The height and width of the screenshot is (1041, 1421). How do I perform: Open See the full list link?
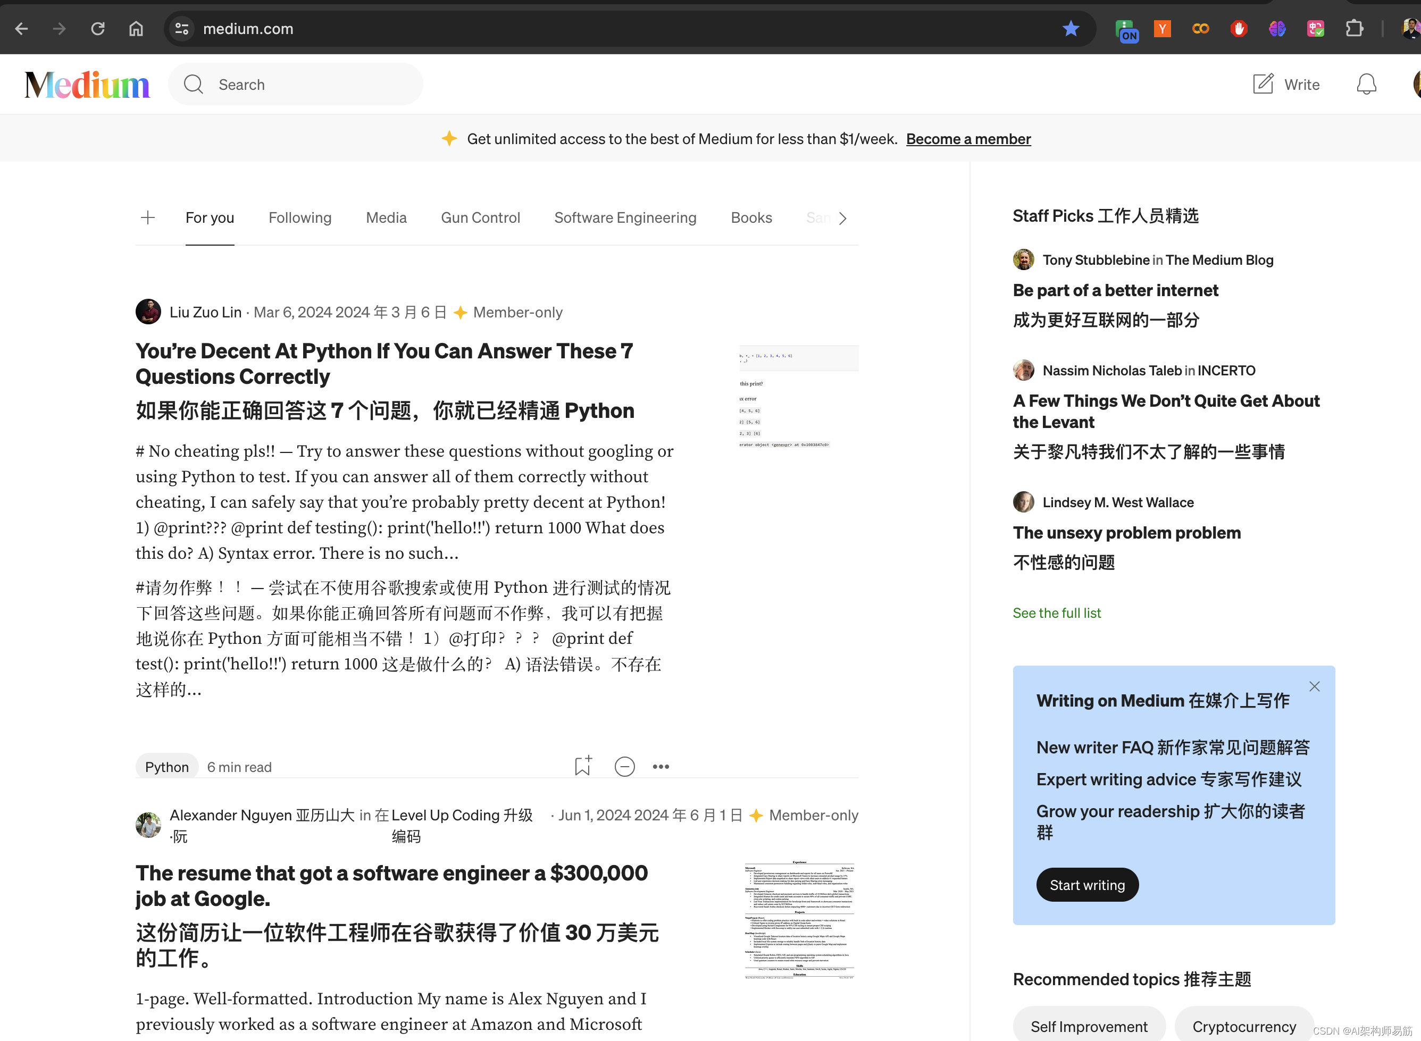1056,612
